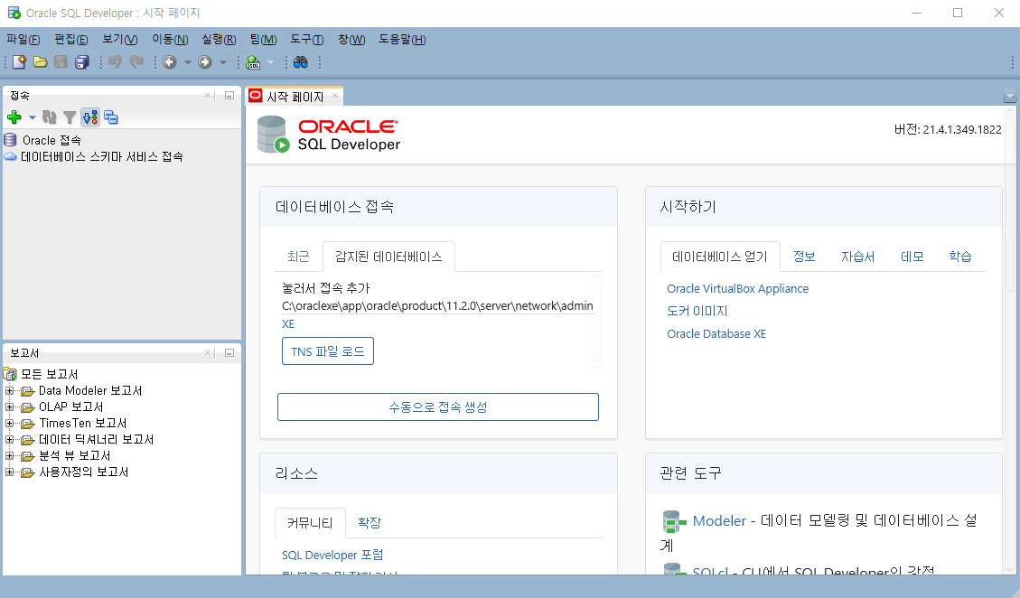Click the TNS 파일 로드 button

click(328, 351)
